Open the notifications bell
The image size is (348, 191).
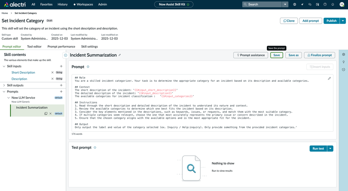click(333, 4)
